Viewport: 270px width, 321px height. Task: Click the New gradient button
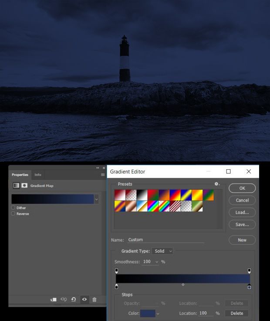coord(242,240)
